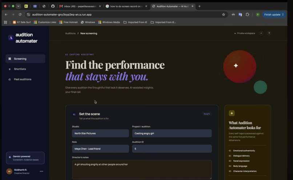Click the Private workspace label
The height and width of the screenshot is (180, 293).
click(246, 33)
